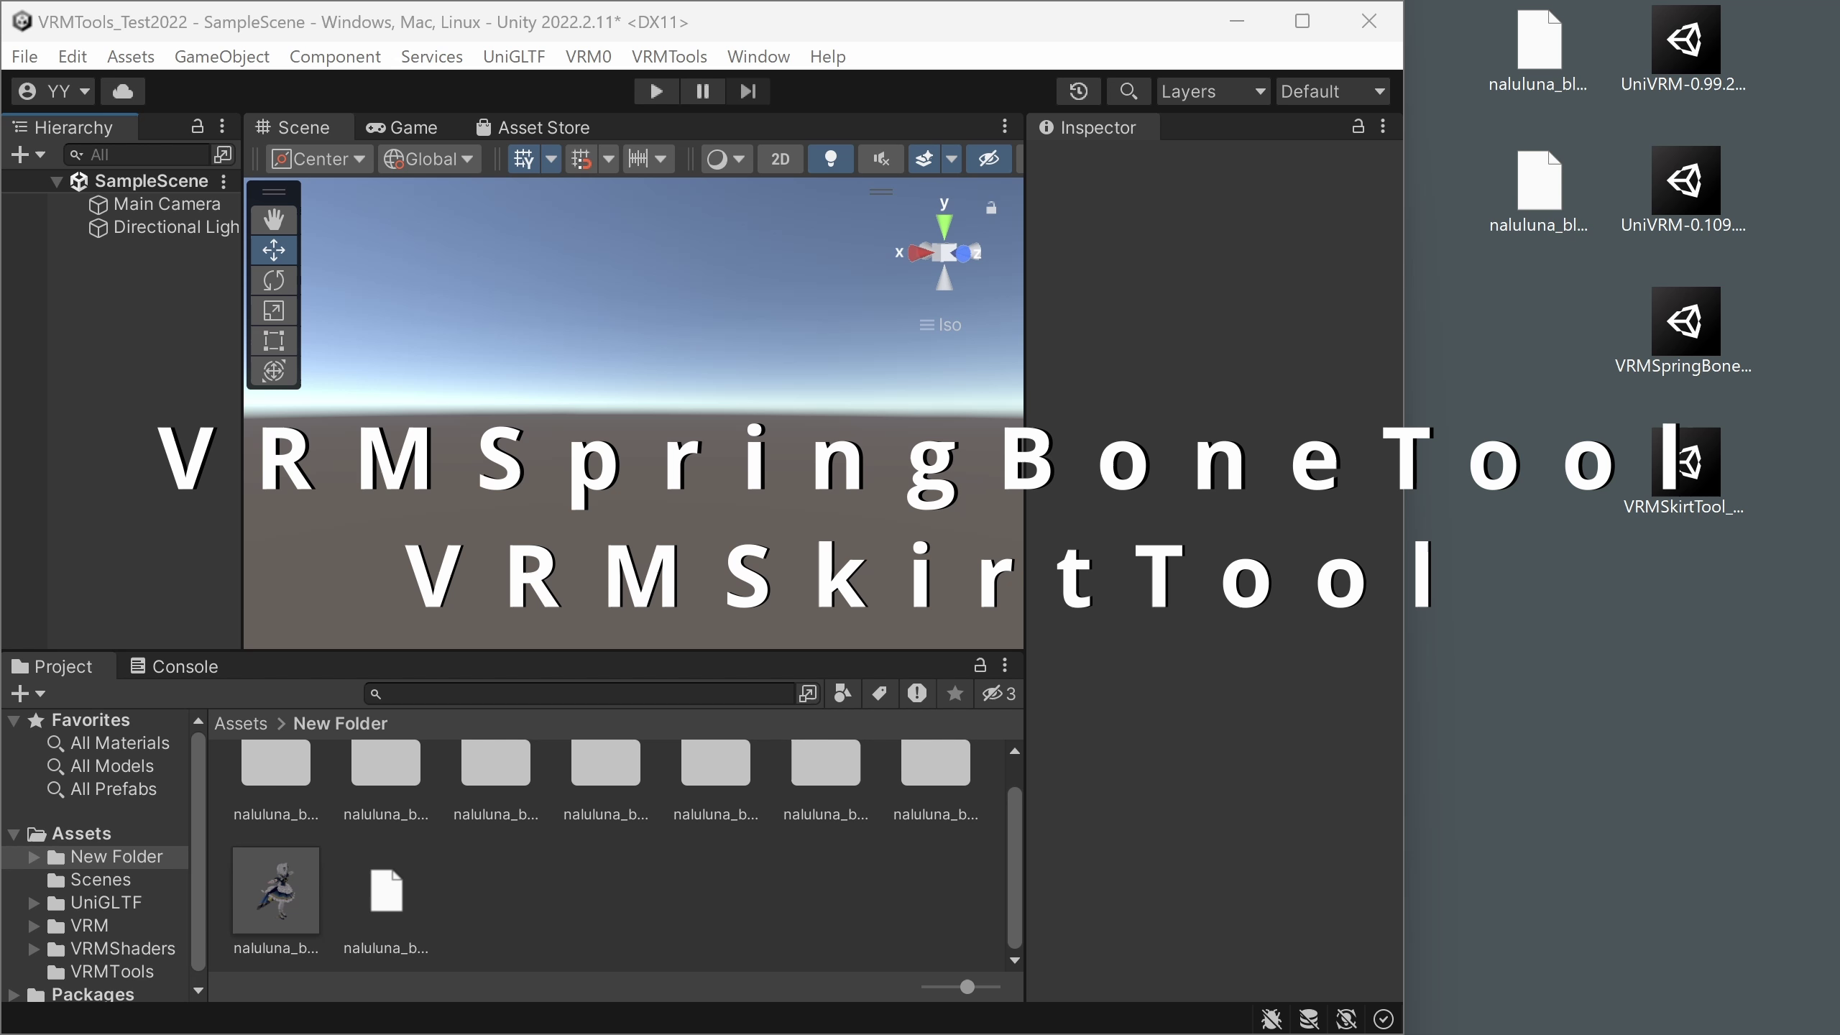Select the Rect transform tool
Viewport: 1840px width, 1035px height.
click(273, 341)
